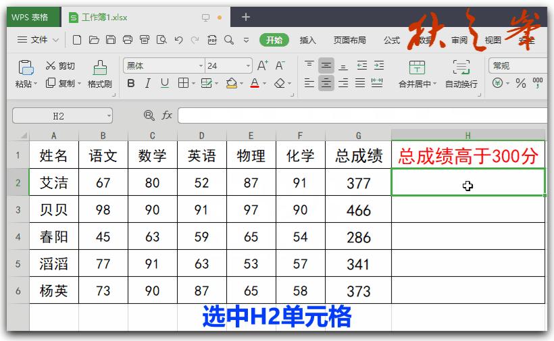Expand the clear/eraser dropdown arrow
The width and height of the screenshot is (554, 341).
click(x=289, y=84)
